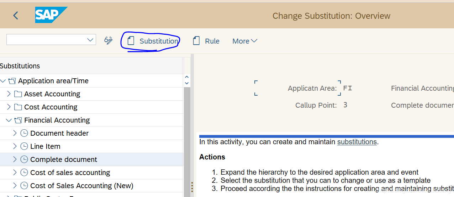Click the clock icon beside Cost of sales accounting
454x197 pixels.
24,173
